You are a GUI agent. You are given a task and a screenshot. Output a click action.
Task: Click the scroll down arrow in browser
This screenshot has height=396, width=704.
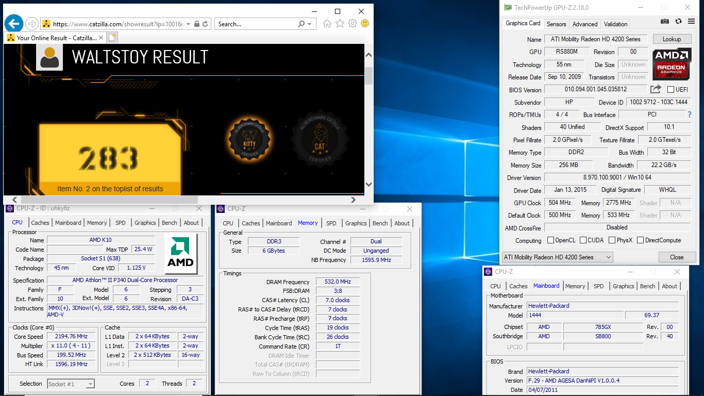[x=368, y=184]
